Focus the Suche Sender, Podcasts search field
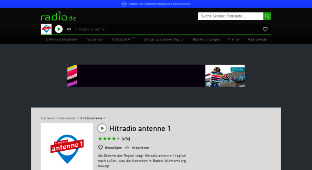This screenshot has width=312, height=170. (x=230, y=16)
